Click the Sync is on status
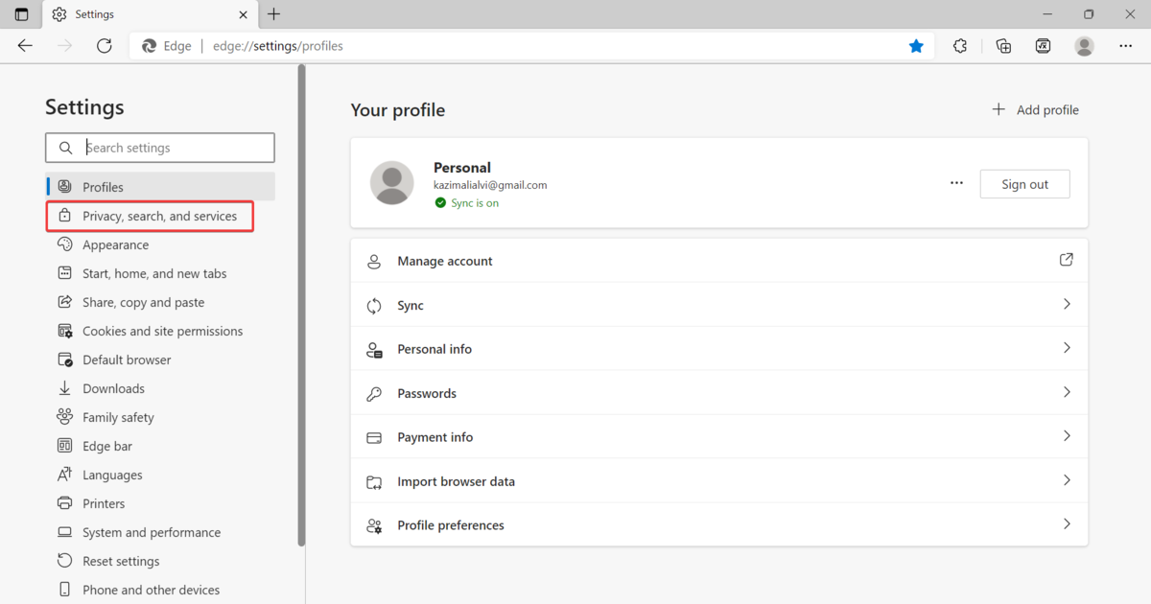 (466, 203)
